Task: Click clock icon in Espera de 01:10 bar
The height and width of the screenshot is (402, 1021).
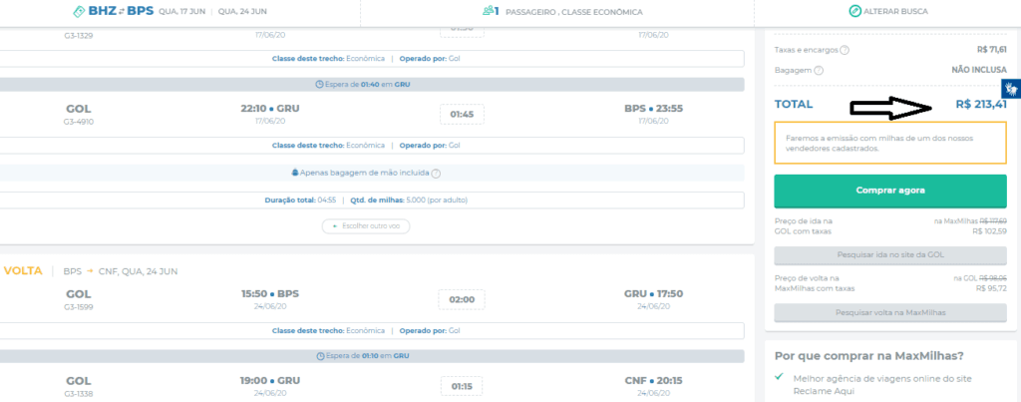Action: pyautogui.click(x=320, y=356)
